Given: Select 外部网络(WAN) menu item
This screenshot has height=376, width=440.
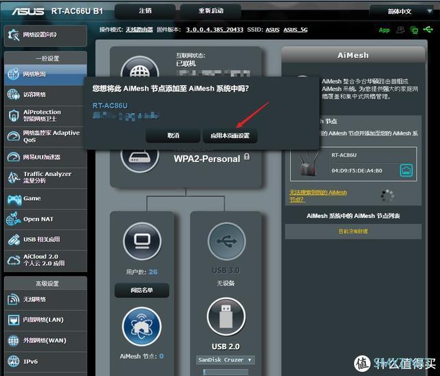Looking at the screenshot, I should tap(46, 341).
